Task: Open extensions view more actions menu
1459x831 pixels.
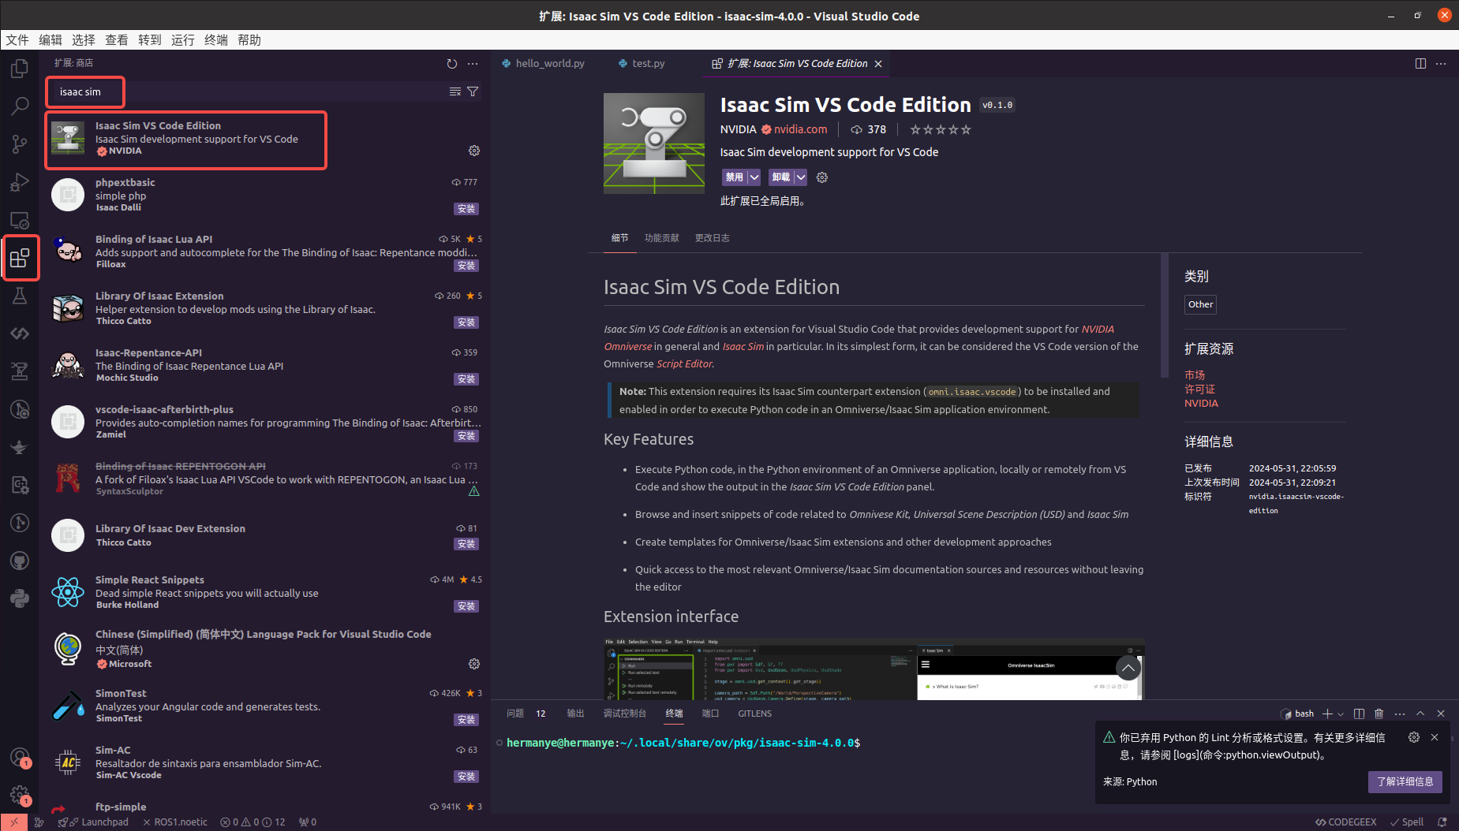Action: pyautogui.click(x=473, y=63)
